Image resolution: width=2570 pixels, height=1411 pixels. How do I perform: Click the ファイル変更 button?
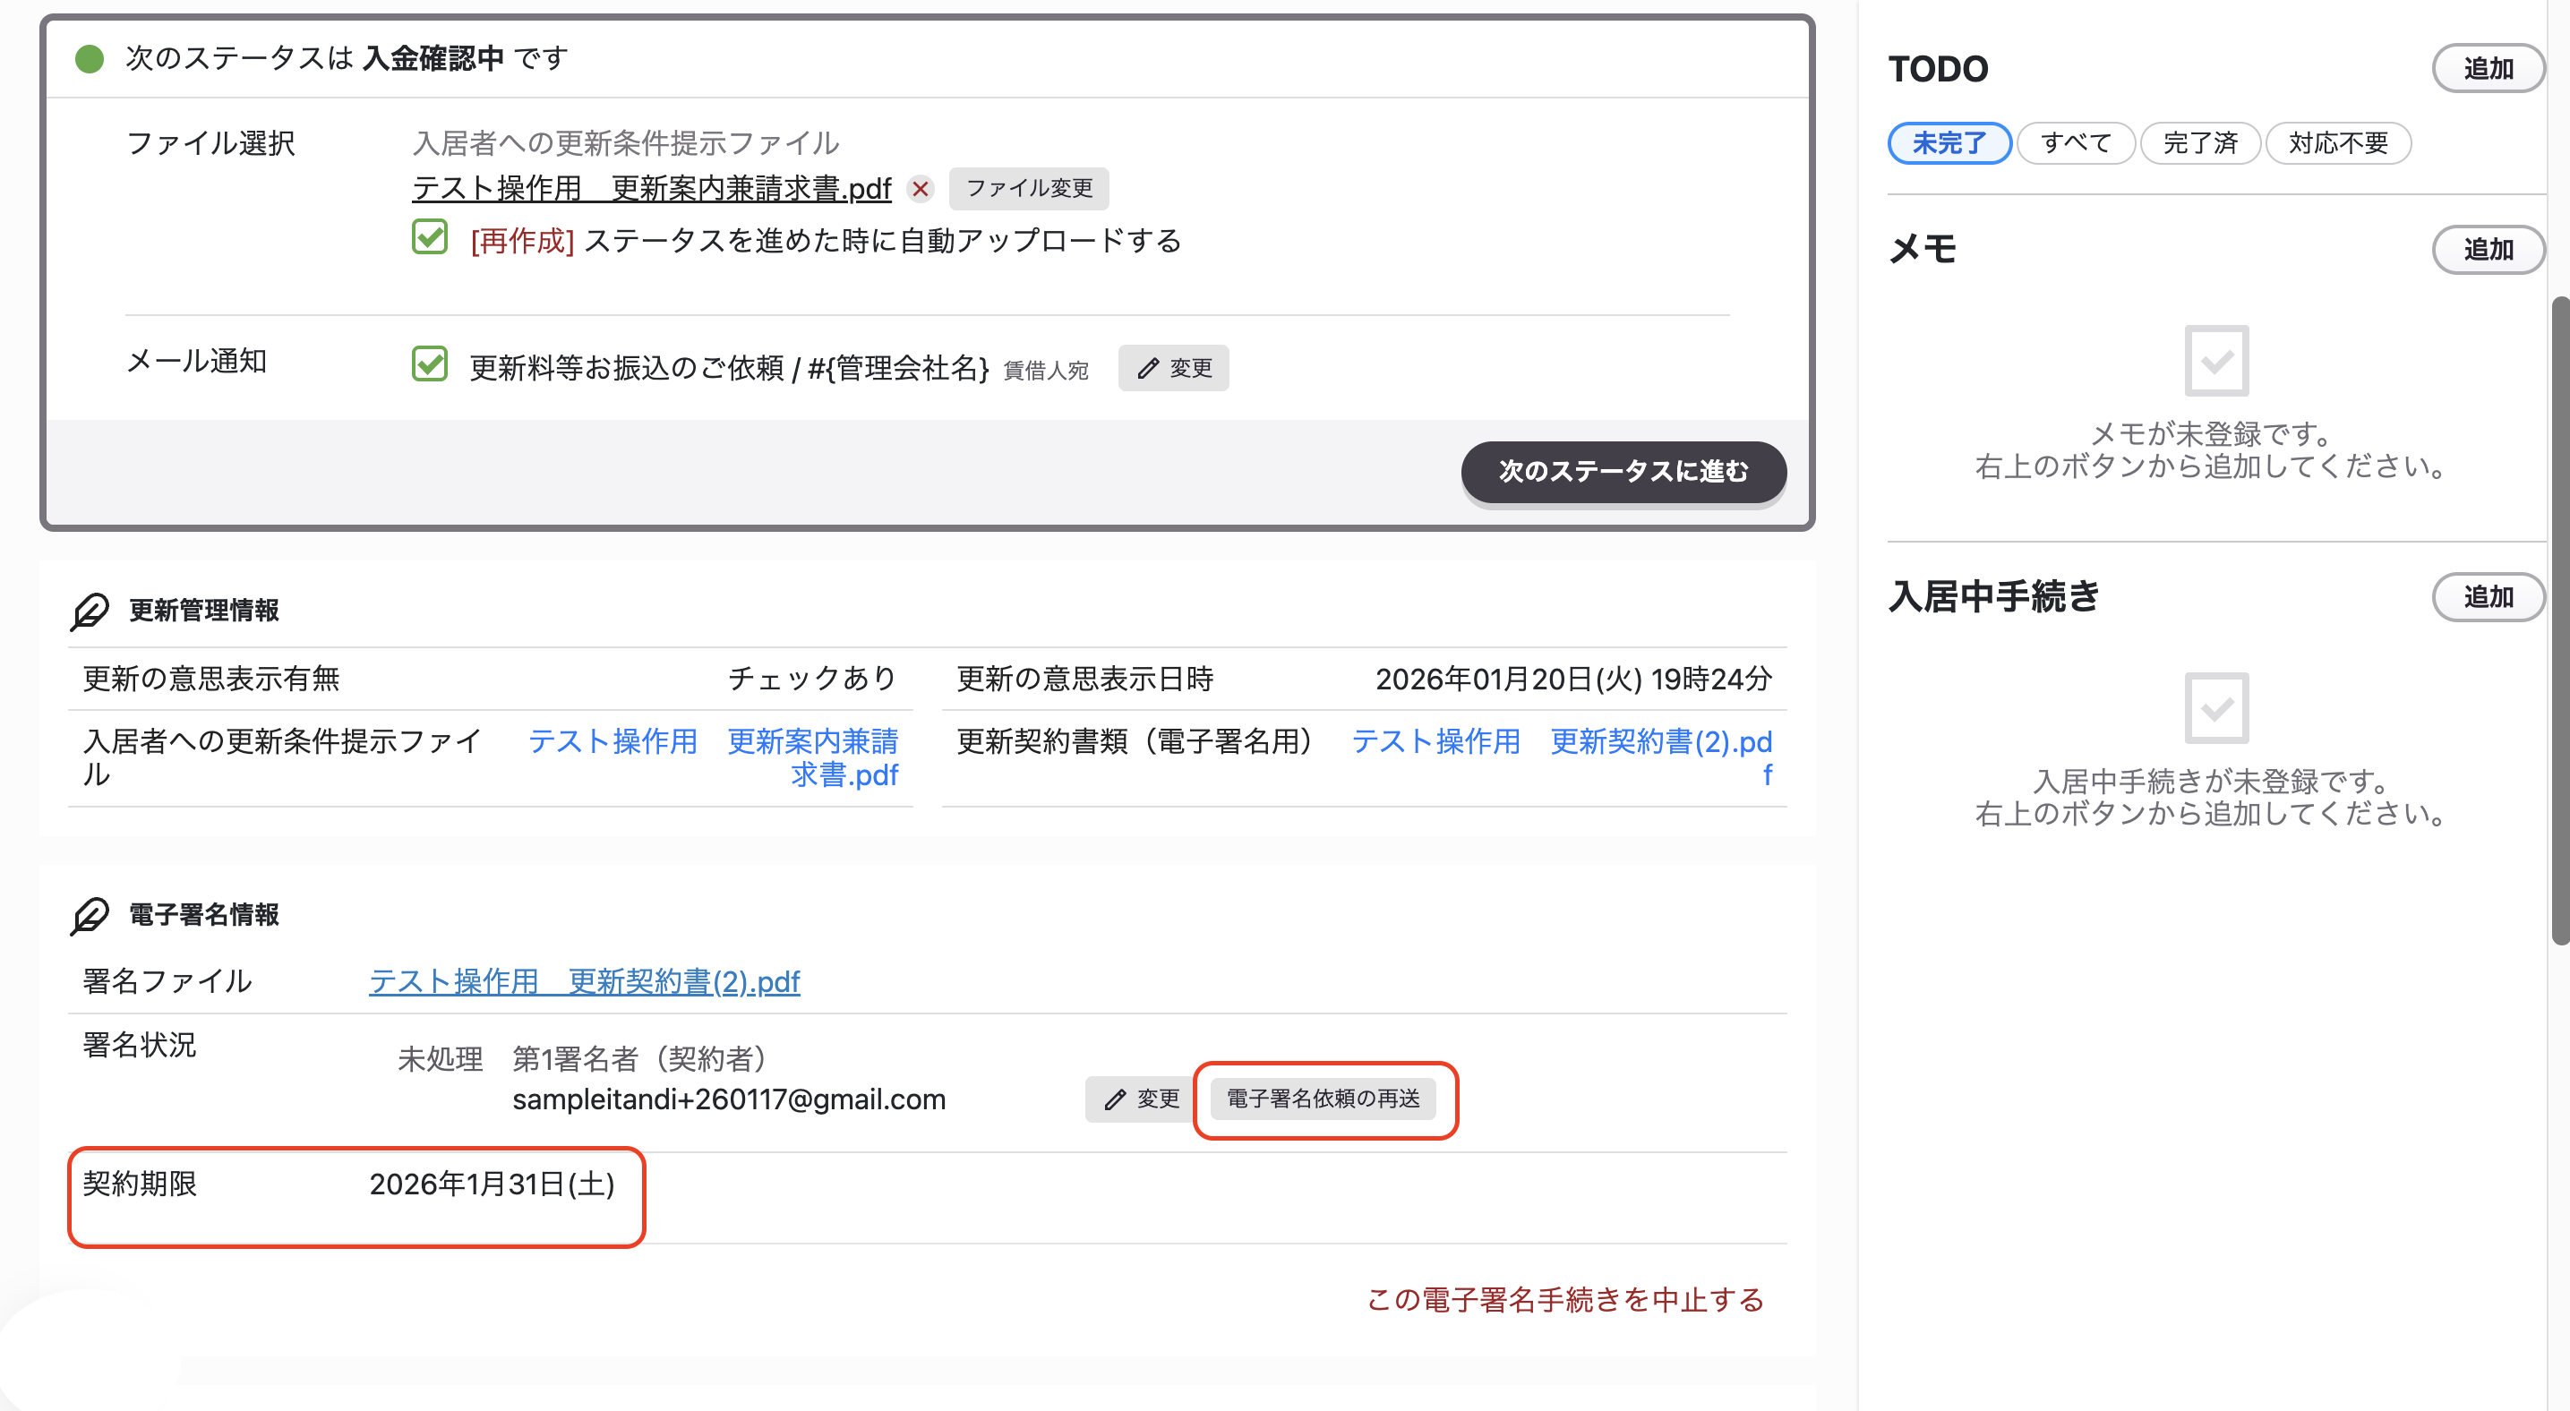[x=1029, y=189]
